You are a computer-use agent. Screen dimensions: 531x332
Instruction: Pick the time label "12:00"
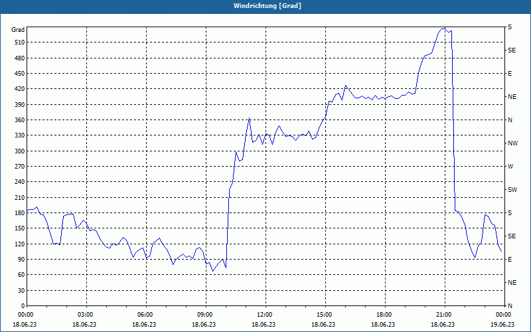(x=265, y=315)
